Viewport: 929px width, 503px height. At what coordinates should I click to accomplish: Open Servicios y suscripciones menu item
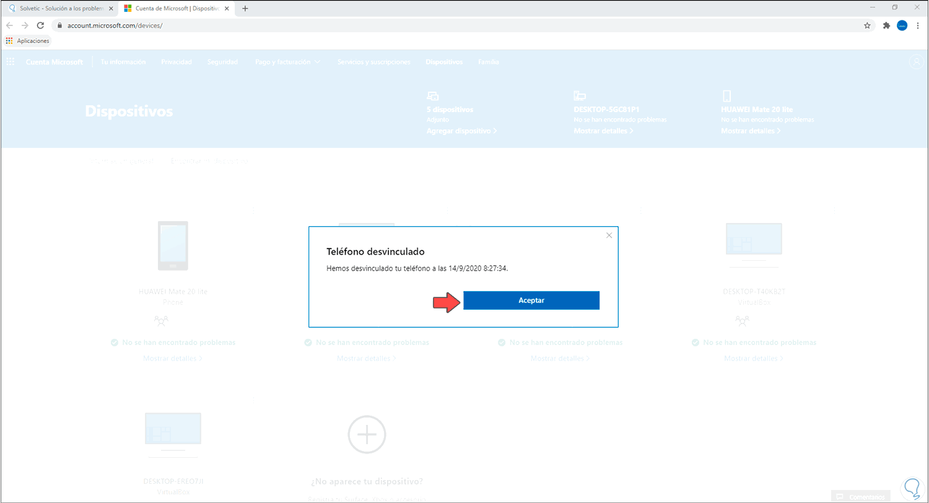coord(374,62)
